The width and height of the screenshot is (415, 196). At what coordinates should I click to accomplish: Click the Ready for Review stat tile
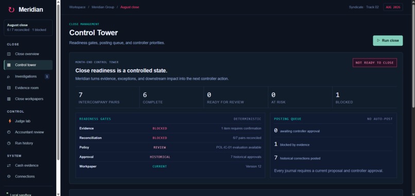(236, 97)
